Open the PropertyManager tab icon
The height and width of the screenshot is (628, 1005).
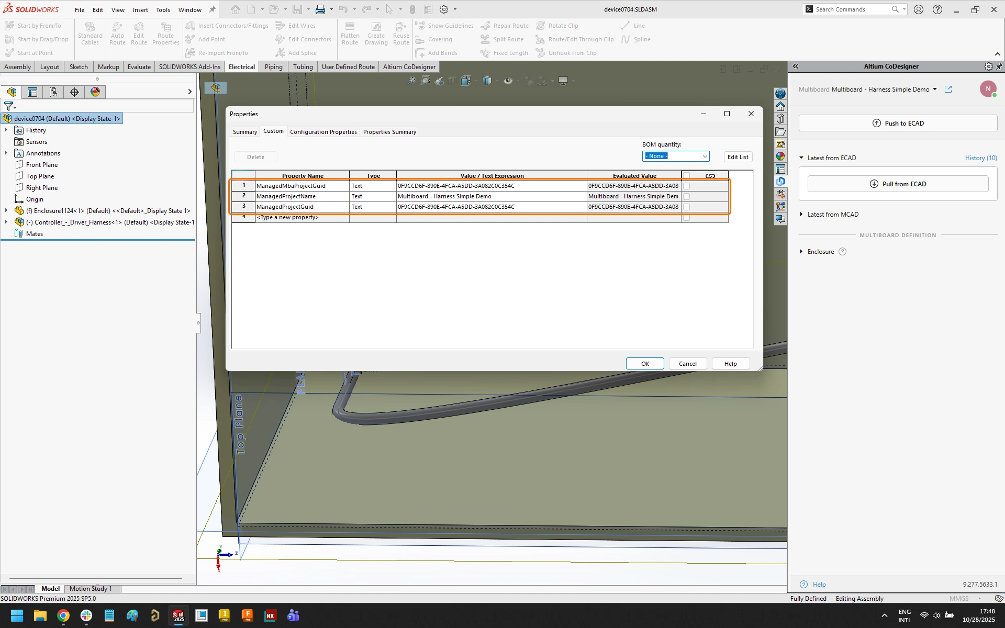32,92
